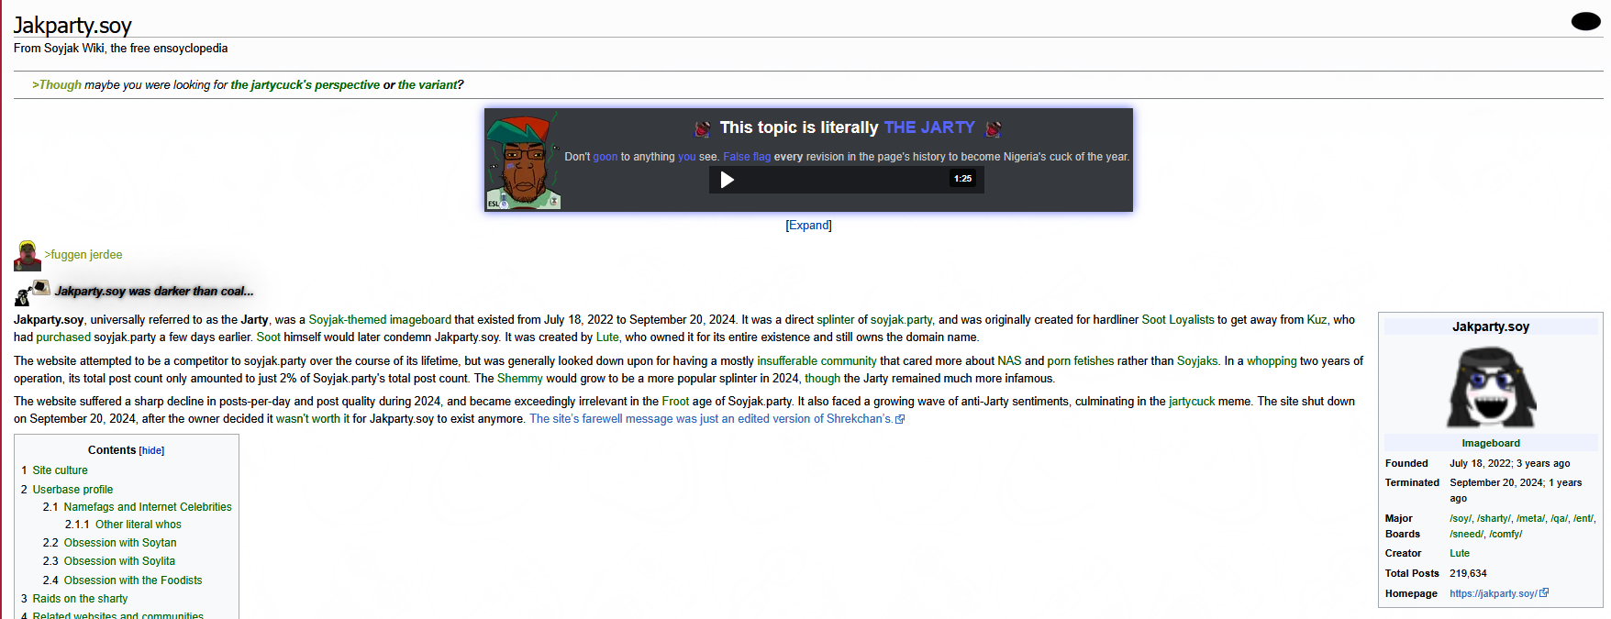
Task: Follow the splinter link
Action: (x=836, y=320)
